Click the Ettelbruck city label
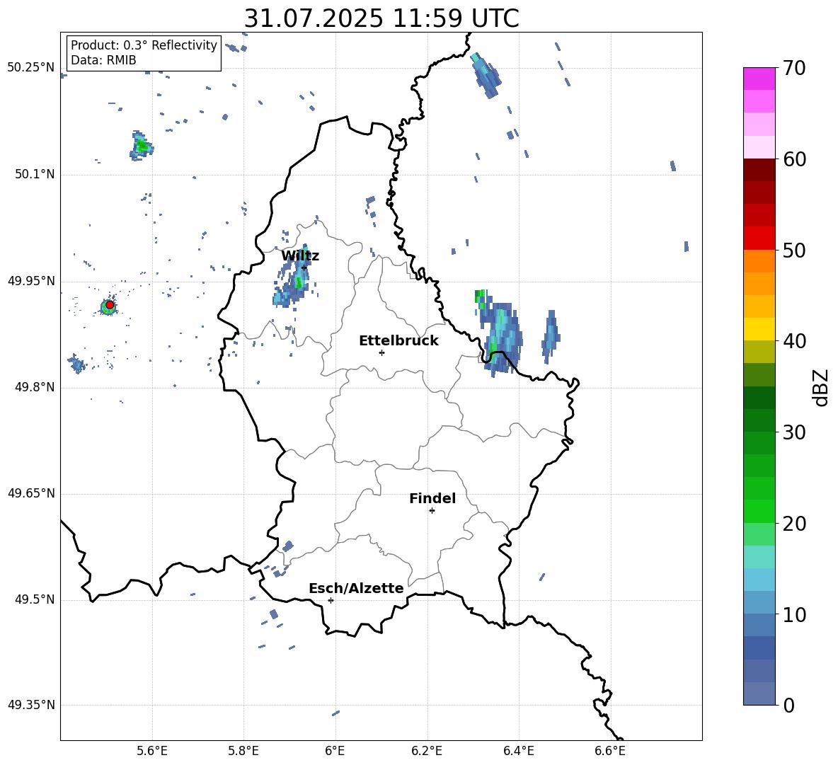 tap(398, 341)
